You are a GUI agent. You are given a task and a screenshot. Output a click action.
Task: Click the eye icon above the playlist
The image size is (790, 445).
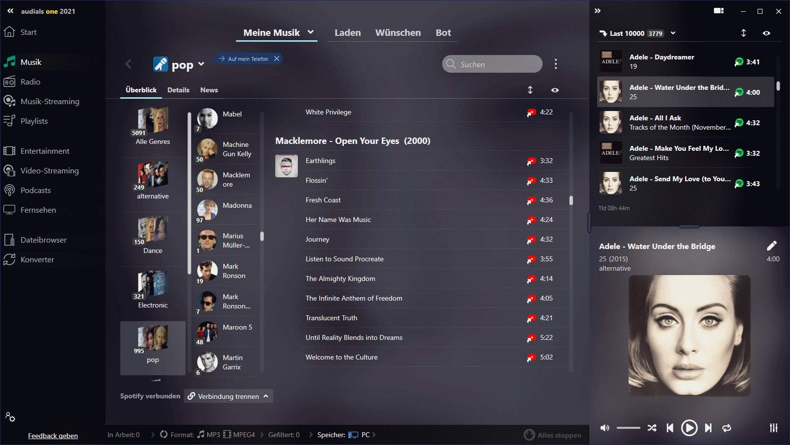pos(766,33)
